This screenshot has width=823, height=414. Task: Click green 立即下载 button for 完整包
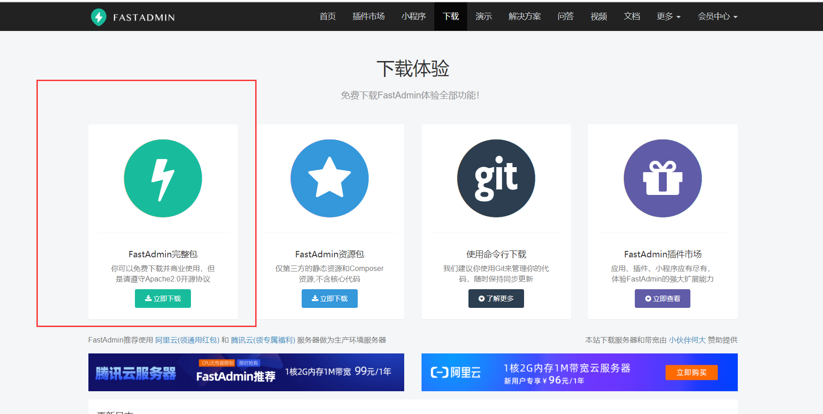(x=163, y=298)
